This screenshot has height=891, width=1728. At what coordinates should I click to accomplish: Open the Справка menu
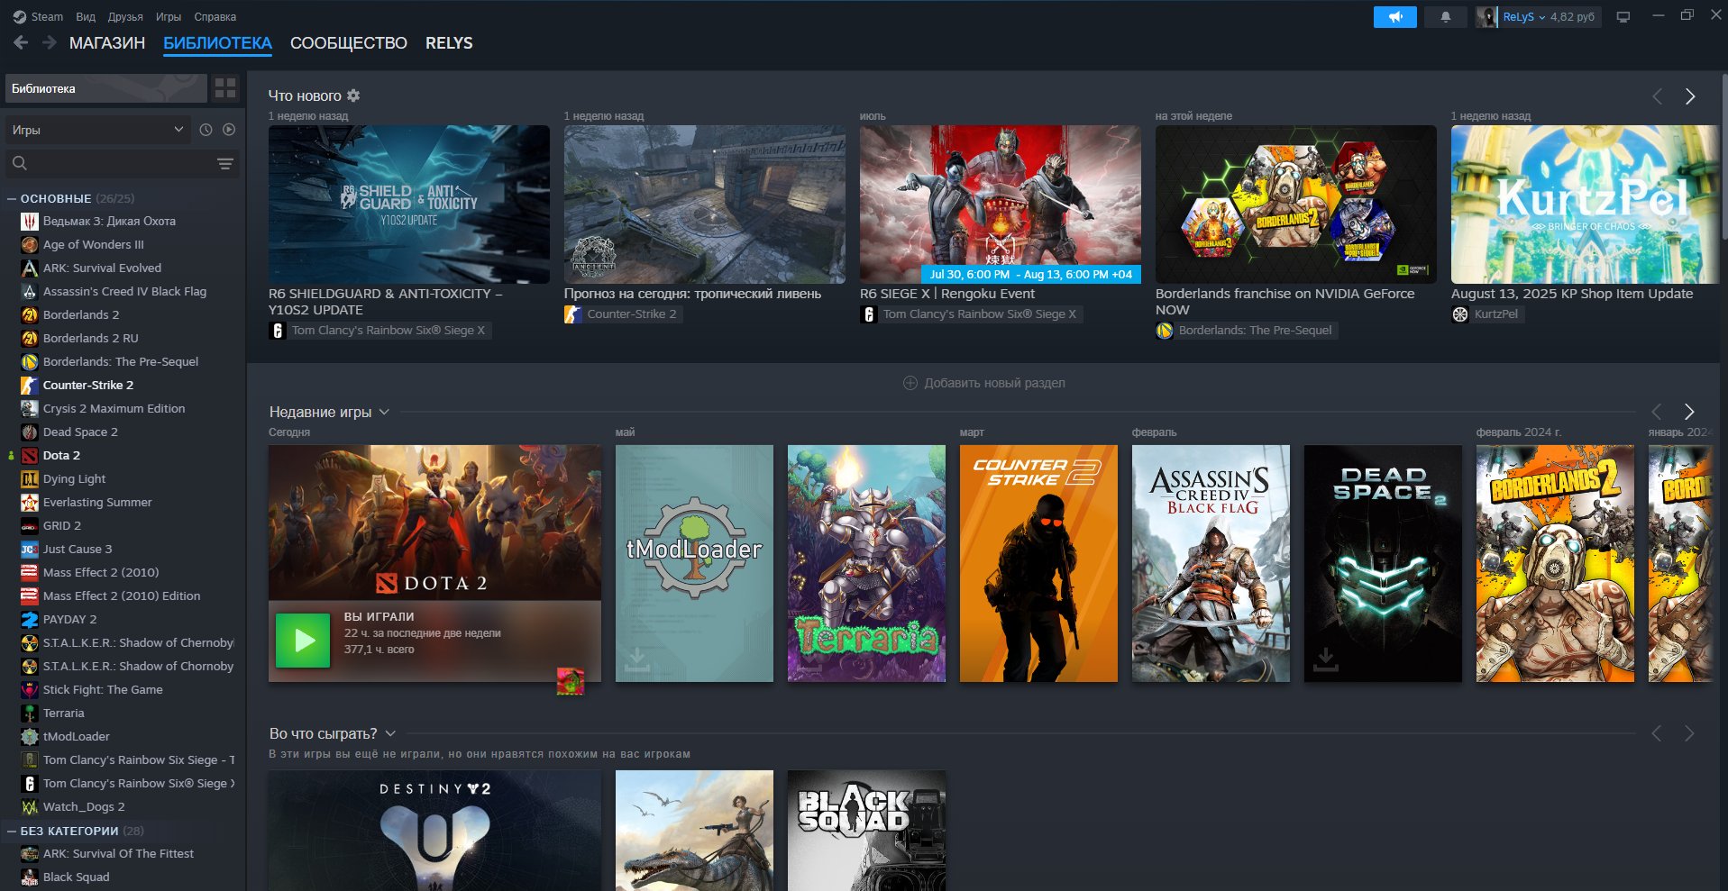click(x=215, y=17)
